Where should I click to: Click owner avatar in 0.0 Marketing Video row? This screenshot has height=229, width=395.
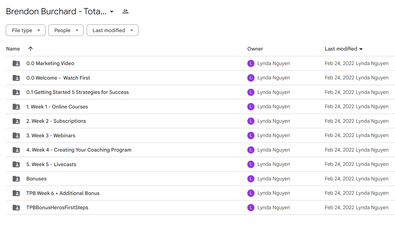tap(251, 63)
